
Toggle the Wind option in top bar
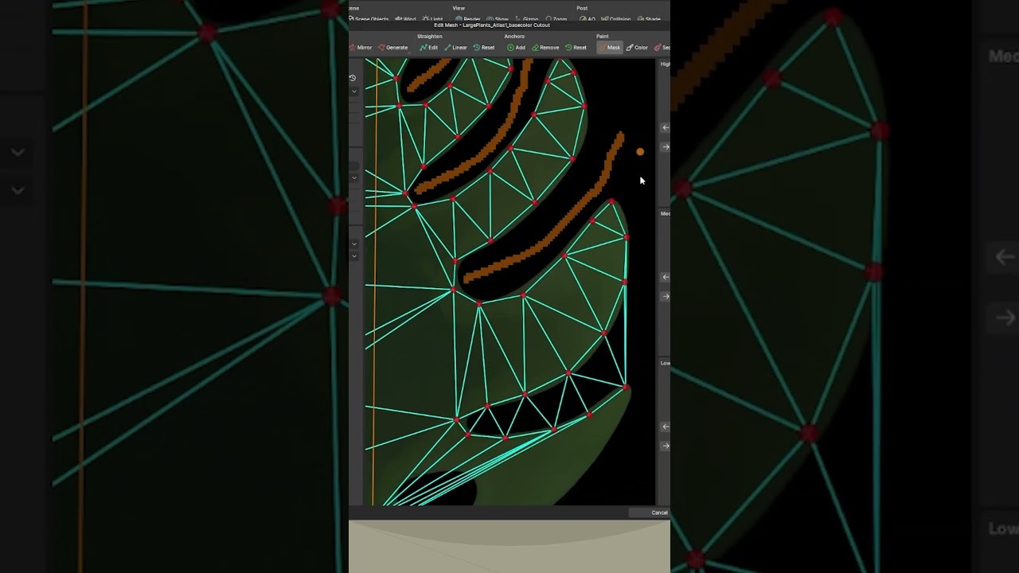point(405,19)
